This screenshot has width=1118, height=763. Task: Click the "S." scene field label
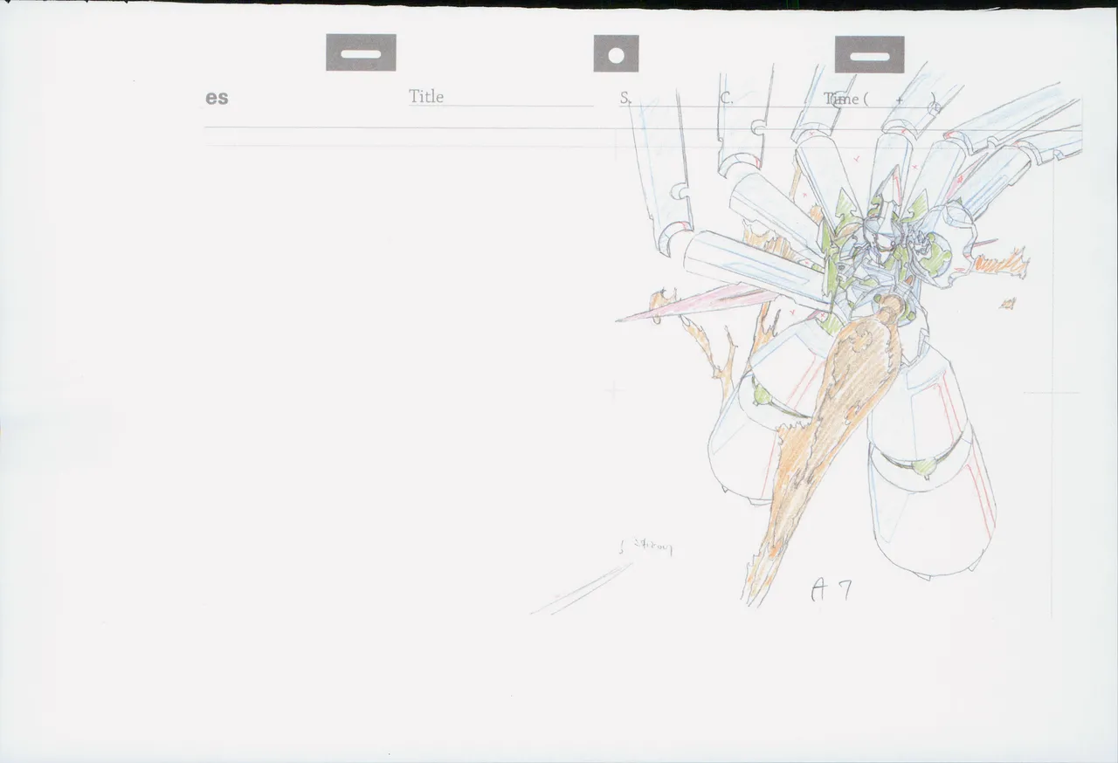coord(625,98)
